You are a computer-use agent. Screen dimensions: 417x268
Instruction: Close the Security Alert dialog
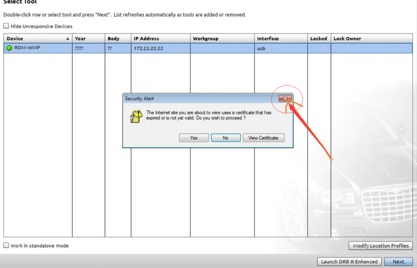click(285, 99)
